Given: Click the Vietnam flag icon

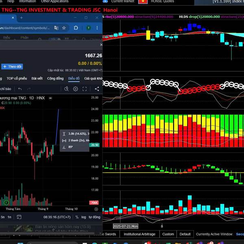Looking at the screenshot, I should pos(143,1).
